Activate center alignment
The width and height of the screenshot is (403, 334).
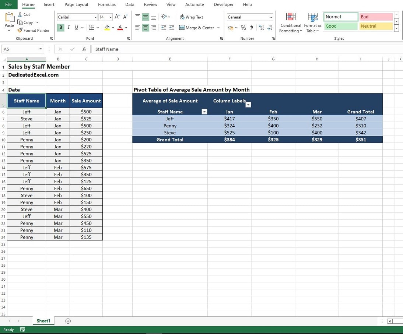[145, 28]
